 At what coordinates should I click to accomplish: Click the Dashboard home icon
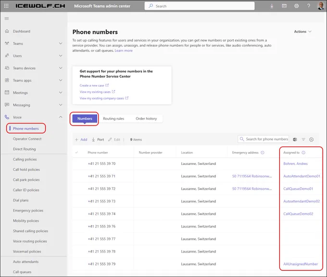[x=7, y=31]
